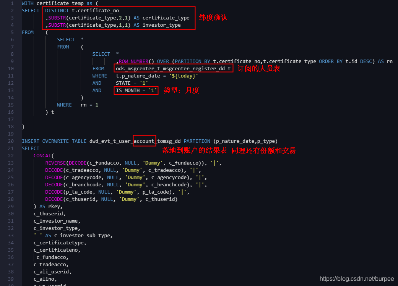Click 'c_thuserid,' on line 30
This screenshot has height=286, width=398.
[x=49, y=214]
